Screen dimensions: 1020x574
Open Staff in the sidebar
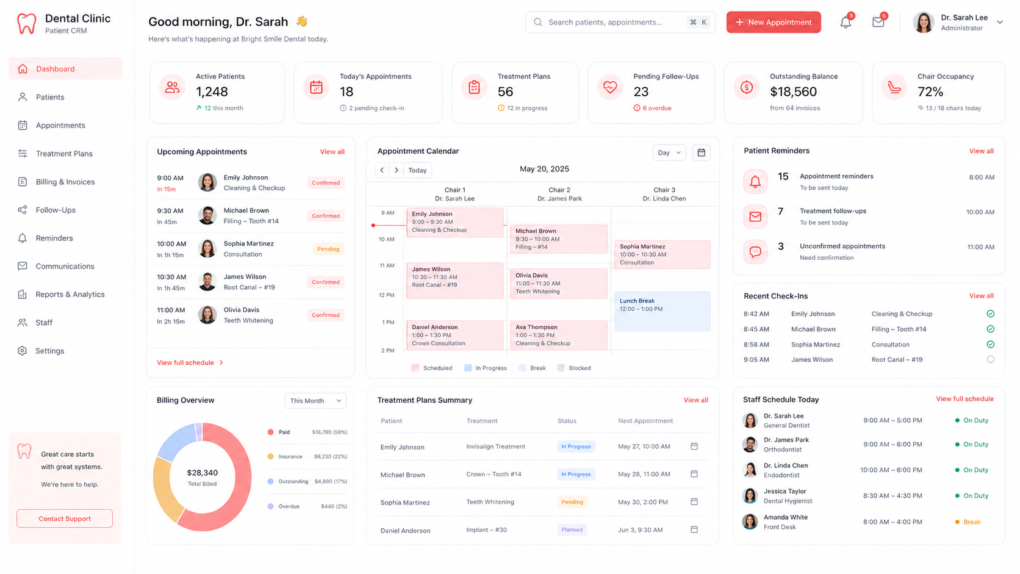coord(65,322)
